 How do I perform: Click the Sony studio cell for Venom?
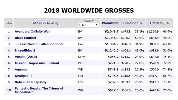[x=81, y=57]
